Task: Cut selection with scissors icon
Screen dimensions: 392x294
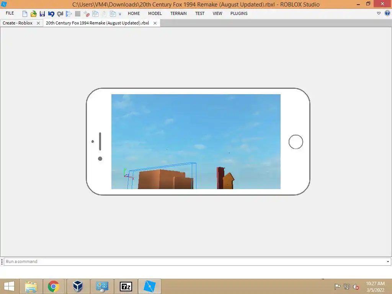Action: coord(87,14)
